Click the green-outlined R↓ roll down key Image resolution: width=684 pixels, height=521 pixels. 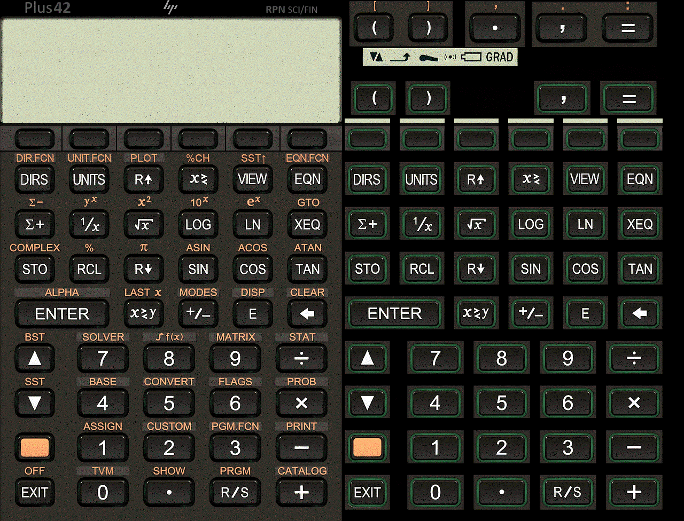click(x=476, y=269)
